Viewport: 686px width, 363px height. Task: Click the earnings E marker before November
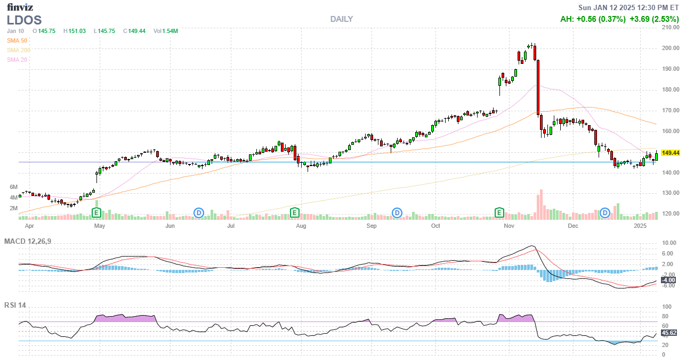point(499,213)
